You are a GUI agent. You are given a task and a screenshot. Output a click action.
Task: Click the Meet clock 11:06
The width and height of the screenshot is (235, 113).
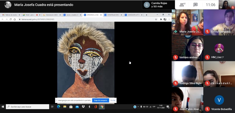point(211,5)
